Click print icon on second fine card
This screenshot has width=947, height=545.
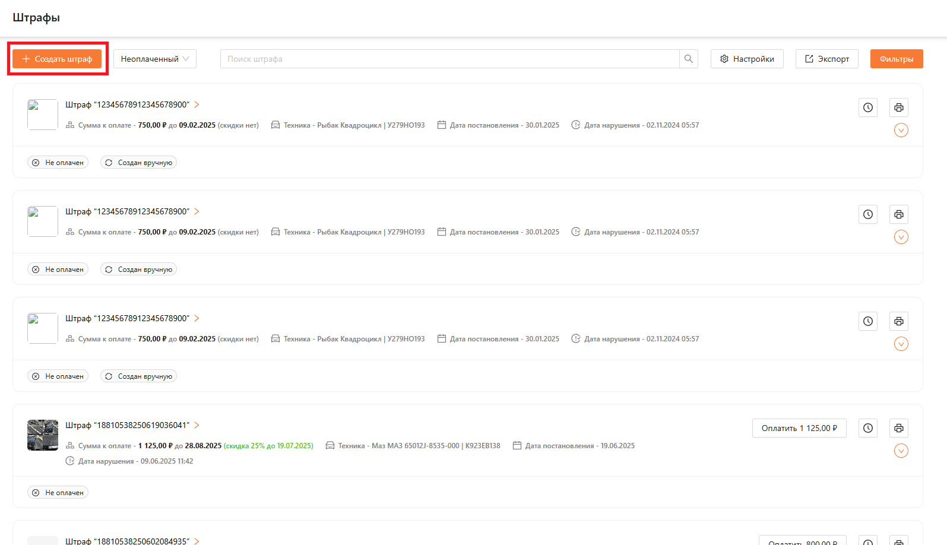pyautogui.click(x=899, y=214)
